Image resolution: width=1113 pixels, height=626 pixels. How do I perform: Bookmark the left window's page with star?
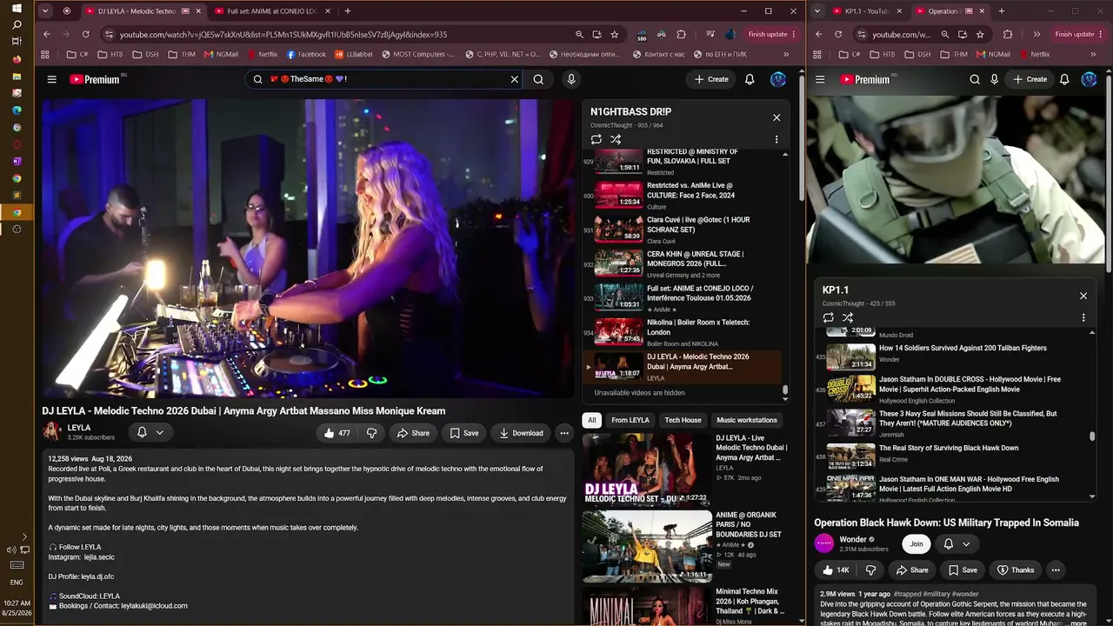615,34
